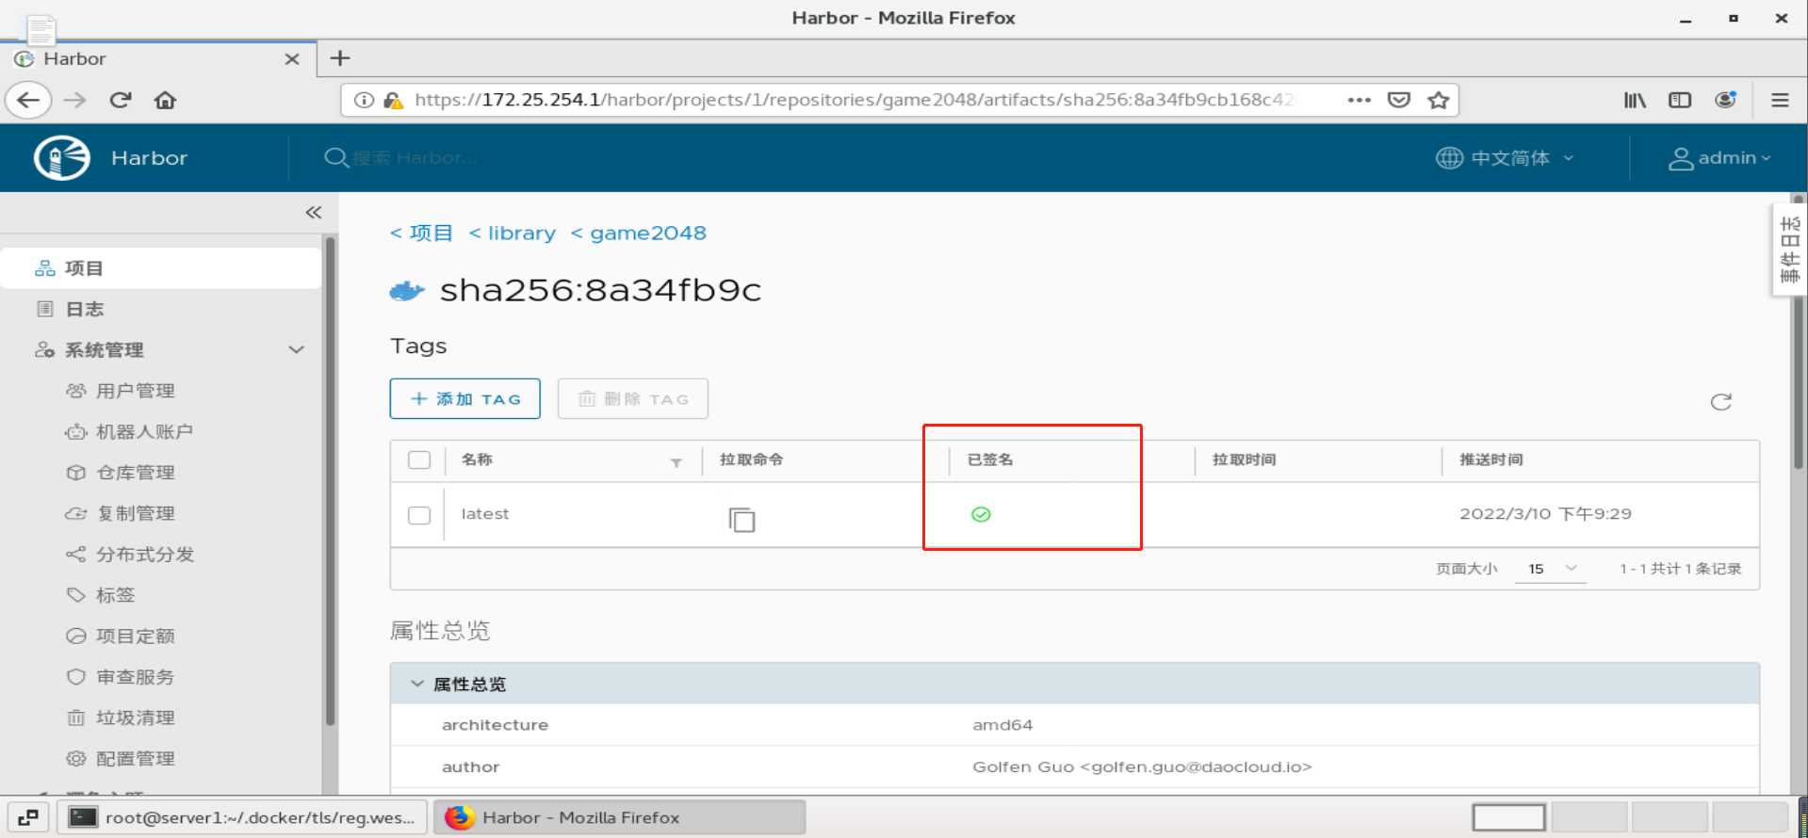Click the sidebar vertical scrollbar
Screen dimensions: 1808x838
(330, 480)
